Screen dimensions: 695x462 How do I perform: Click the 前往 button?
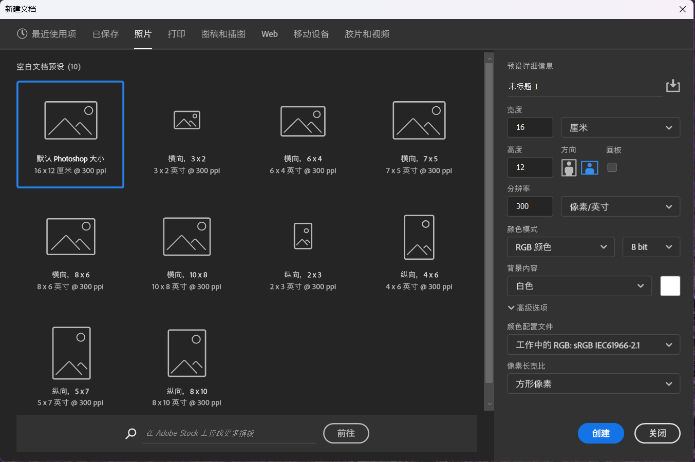(346, 433)
